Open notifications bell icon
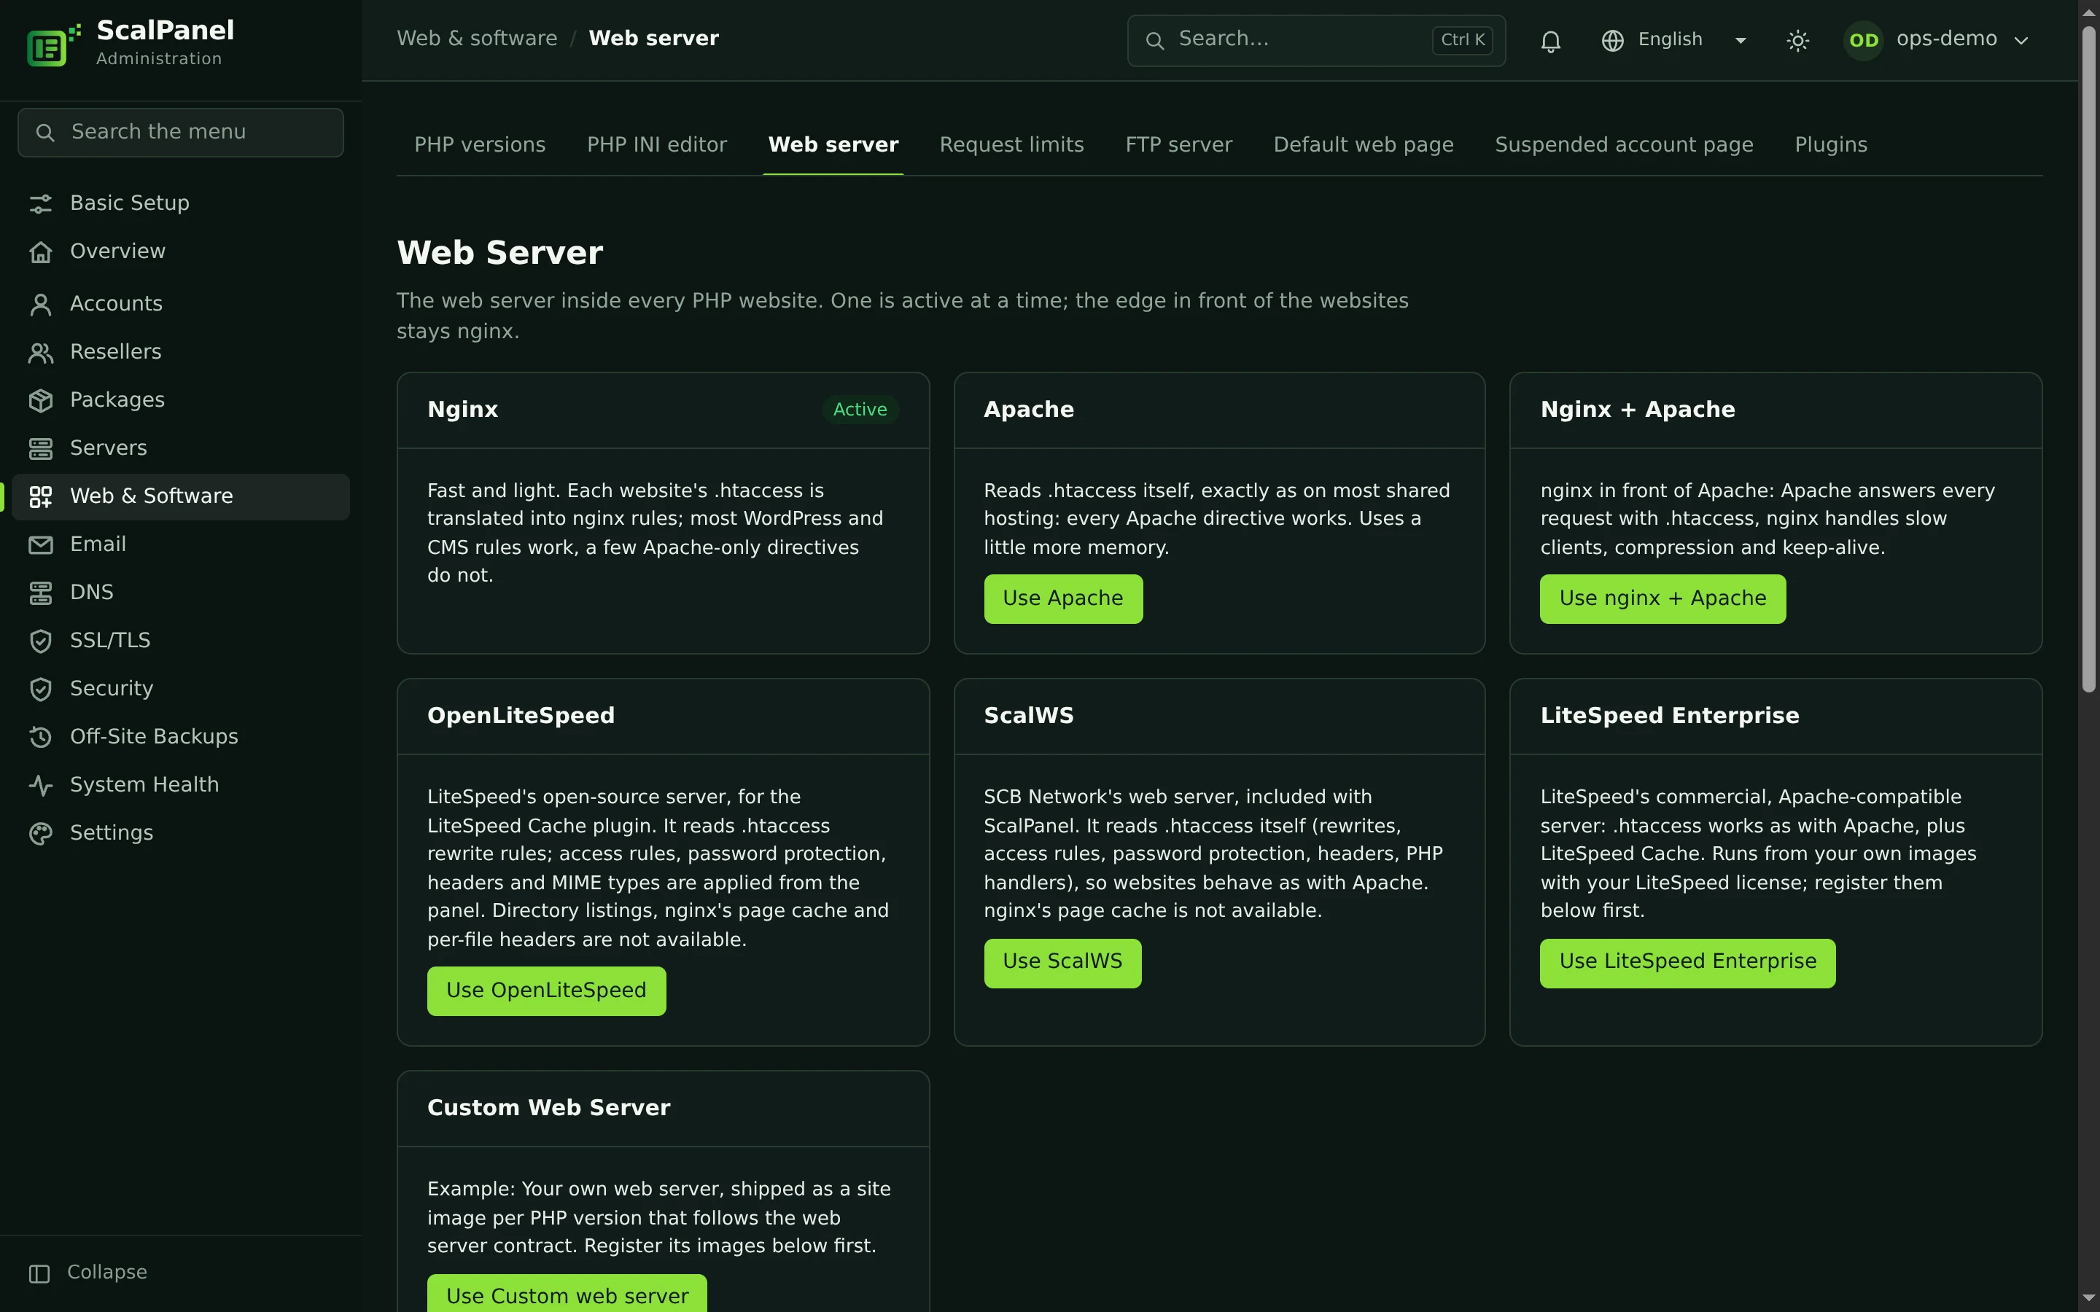 (1549, 41)
